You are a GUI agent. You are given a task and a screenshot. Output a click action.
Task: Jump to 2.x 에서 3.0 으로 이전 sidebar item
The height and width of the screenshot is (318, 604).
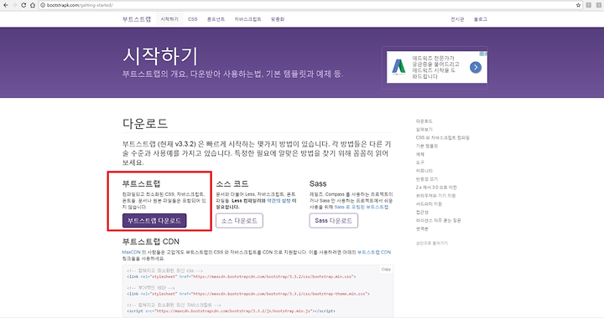click(436, 187)
